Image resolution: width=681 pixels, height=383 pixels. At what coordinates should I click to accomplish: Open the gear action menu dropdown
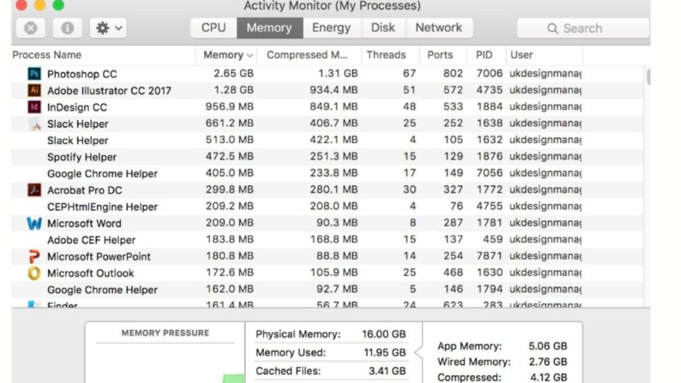tap(108, 28)
